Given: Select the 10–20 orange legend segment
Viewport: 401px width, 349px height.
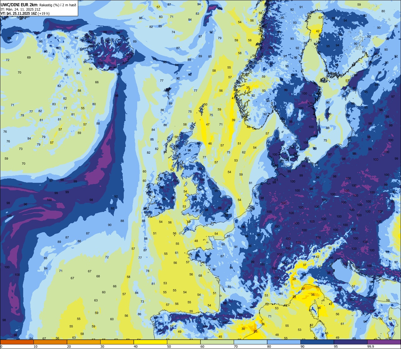Looking at the screenshot, I should (50, 342).
